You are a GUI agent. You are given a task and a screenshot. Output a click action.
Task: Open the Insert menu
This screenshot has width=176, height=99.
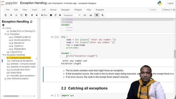pyautogui.click(x=34, y=10)
